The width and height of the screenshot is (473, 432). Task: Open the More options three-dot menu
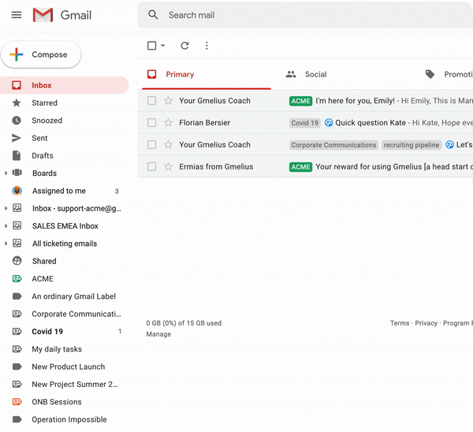click(x=207, y=46)
